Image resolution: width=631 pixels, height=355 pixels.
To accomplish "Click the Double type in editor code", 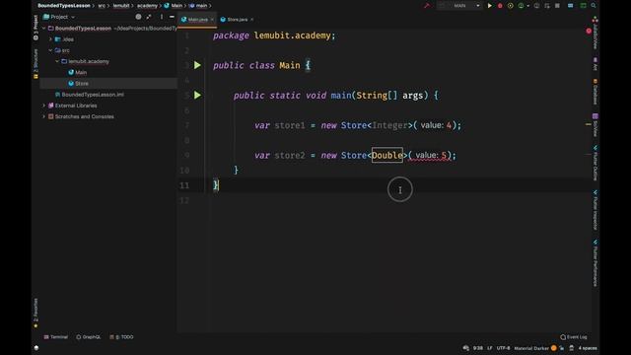I will [386, 156].
